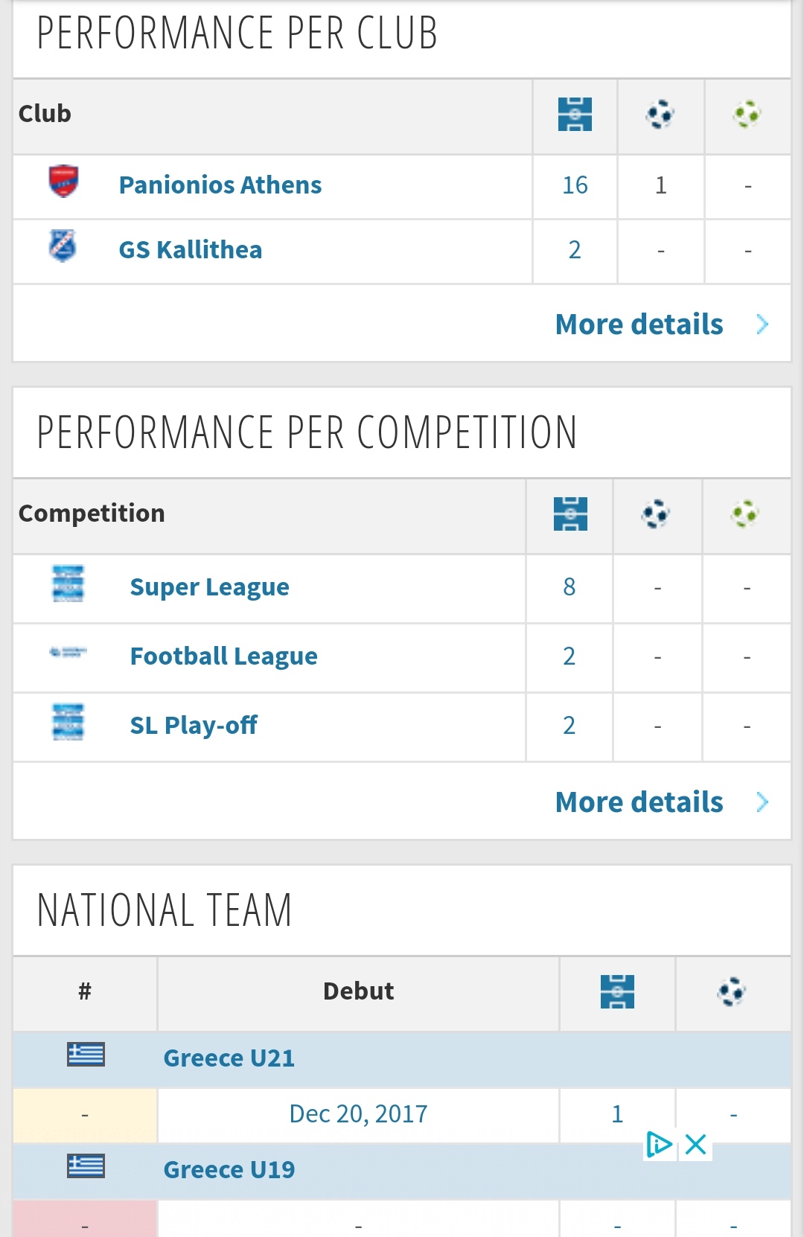Open Panionios Athens club link
804x1237 pixels.
pyautogui.click(x=220, y=185)
